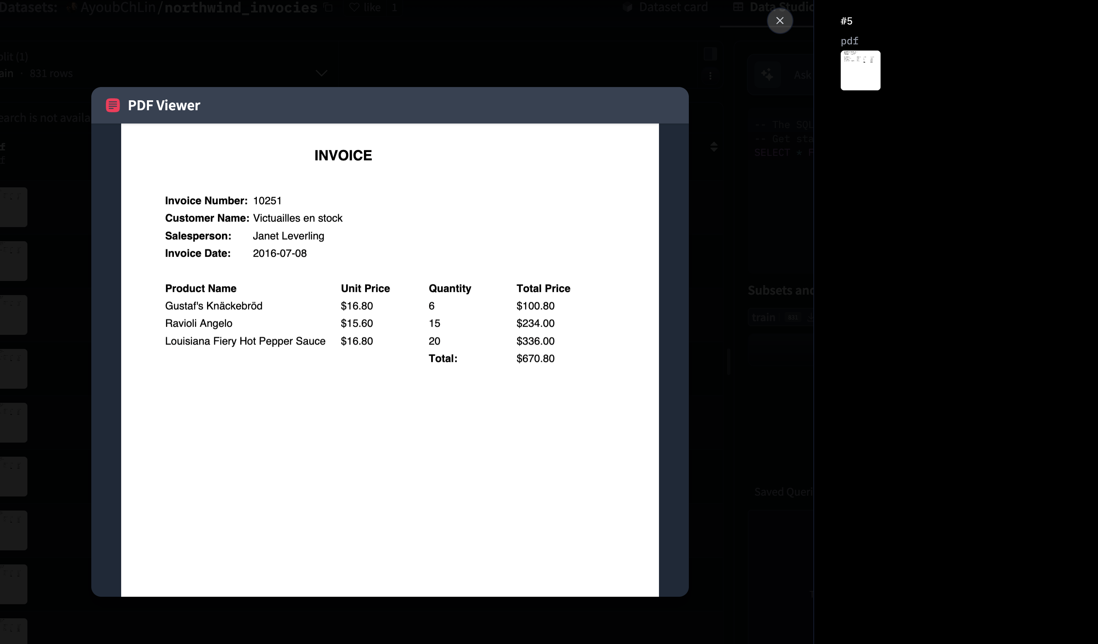Select the #5 pdf page thumbnail
The height and width of the screenshot is (644, 1098).
(x=860, y=70)
